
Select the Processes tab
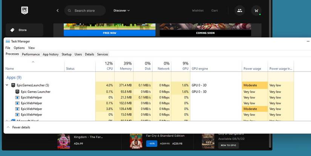click(x=12, y=54)
